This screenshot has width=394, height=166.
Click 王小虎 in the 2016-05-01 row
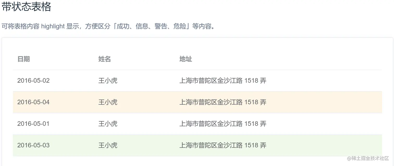(x=108, y=124)
